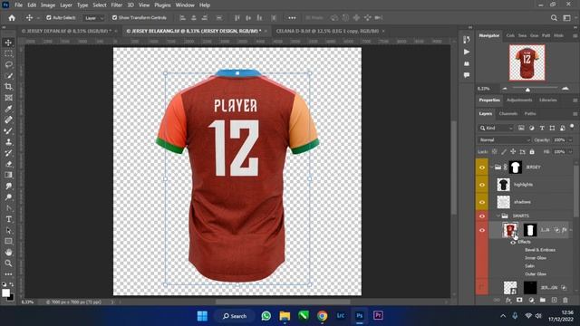Toggle Auto-Select checkbox
580x326 pixels.
pyautogui.click(x=48, y=18)
